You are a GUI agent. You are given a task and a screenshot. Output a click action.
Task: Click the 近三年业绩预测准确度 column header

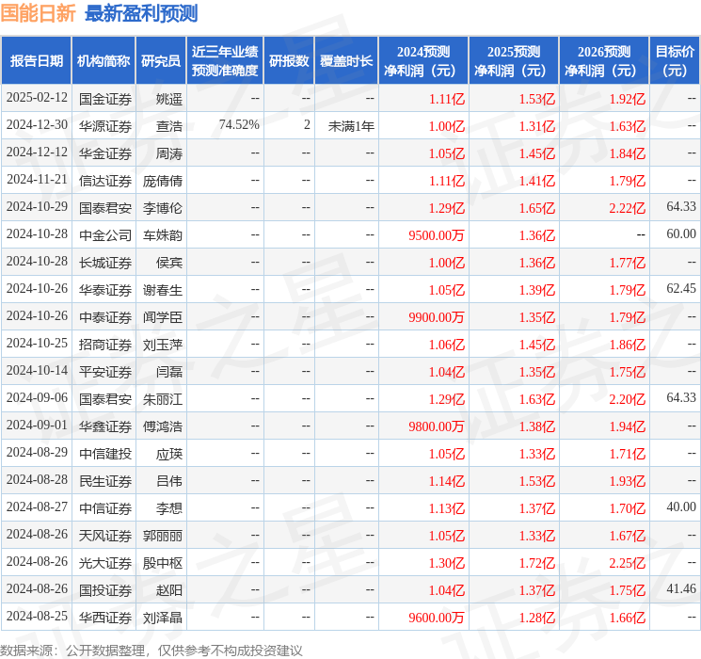pyautogui.click(x=225, y=61)
